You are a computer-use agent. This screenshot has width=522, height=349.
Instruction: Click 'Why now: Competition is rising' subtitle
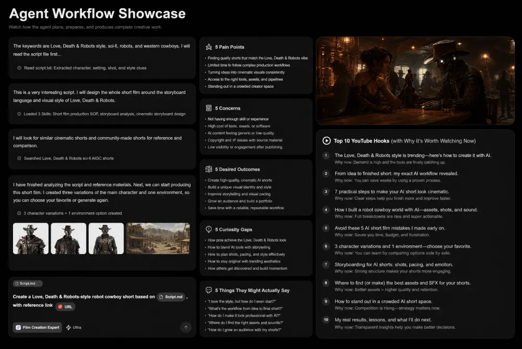click(x=387, y=308)
